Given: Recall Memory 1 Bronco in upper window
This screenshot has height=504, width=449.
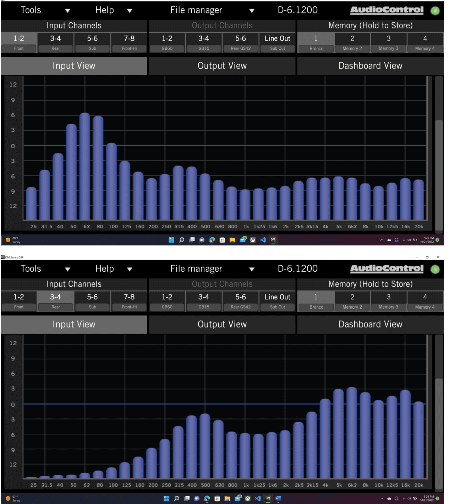Looking at the screenshot, I should [316, 43].
